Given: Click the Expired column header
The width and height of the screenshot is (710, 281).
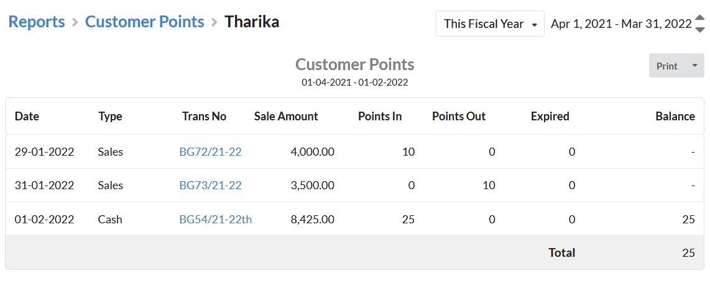Looking at the screenshot, I should point(550,116).
